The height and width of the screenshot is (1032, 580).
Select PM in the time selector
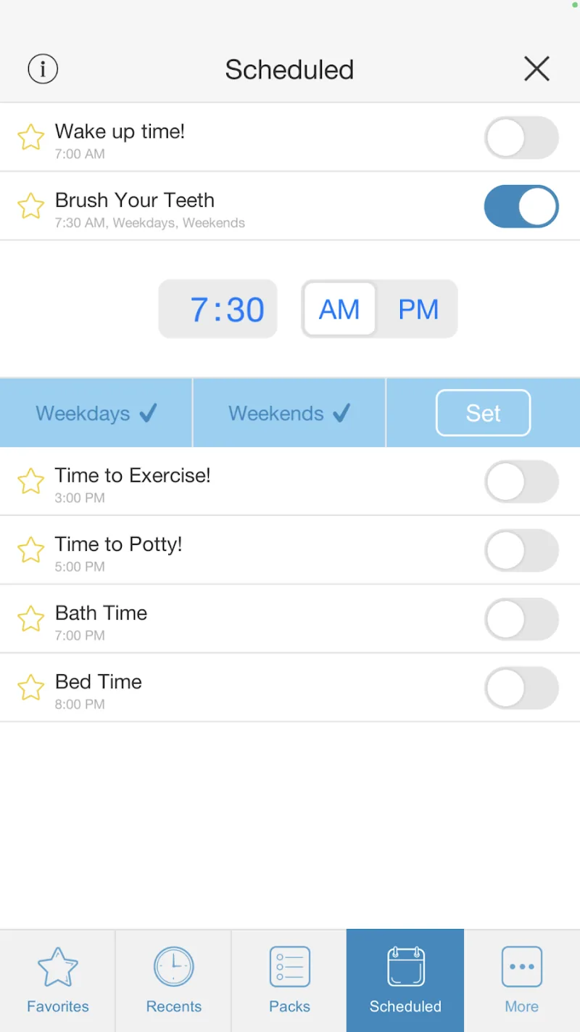418,309
